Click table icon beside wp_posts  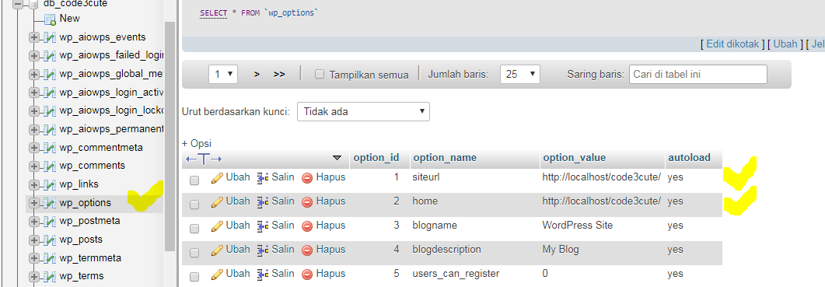click(50, 240)
